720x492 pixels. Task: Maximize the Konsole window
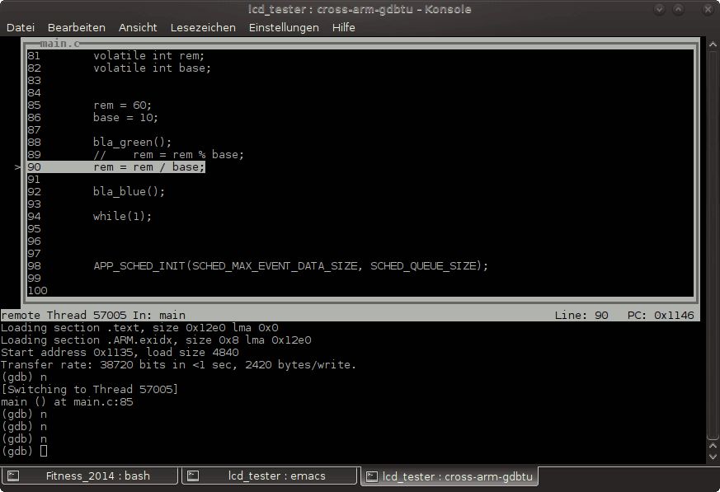click(678, 9)
